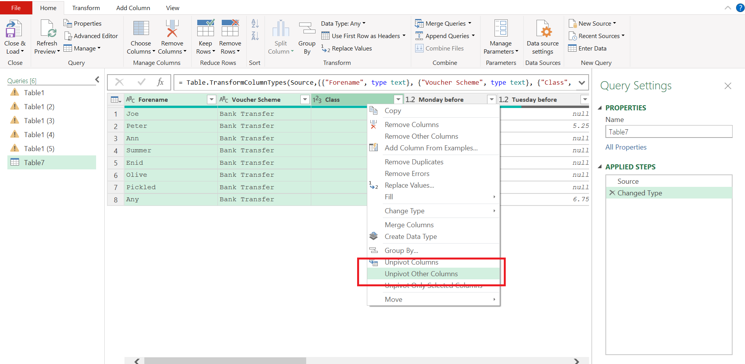The image size is (745, 364).
Task: Click the Remove Rows icon
Action: coord(230,28)
